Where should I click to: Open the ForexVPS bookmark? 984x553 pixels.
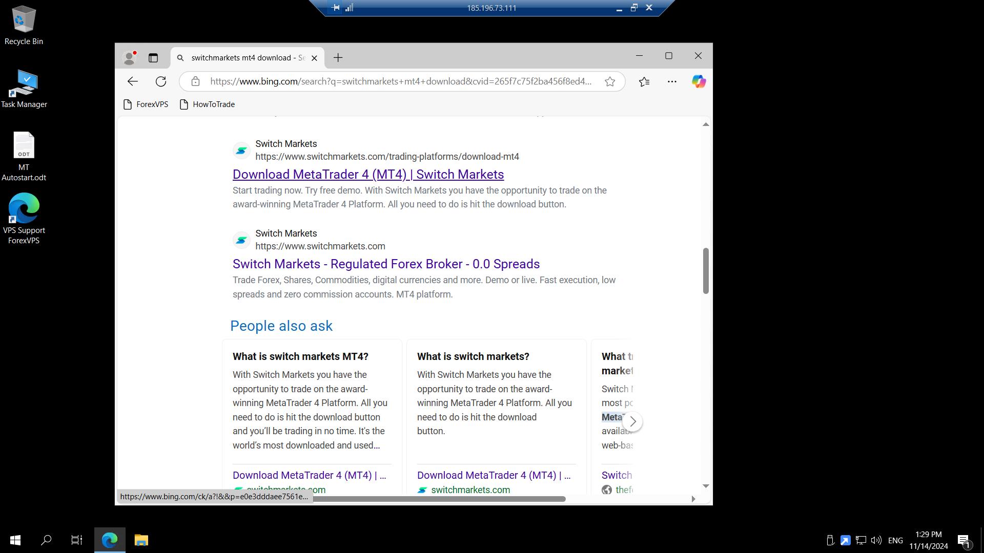tap(146, 104)
